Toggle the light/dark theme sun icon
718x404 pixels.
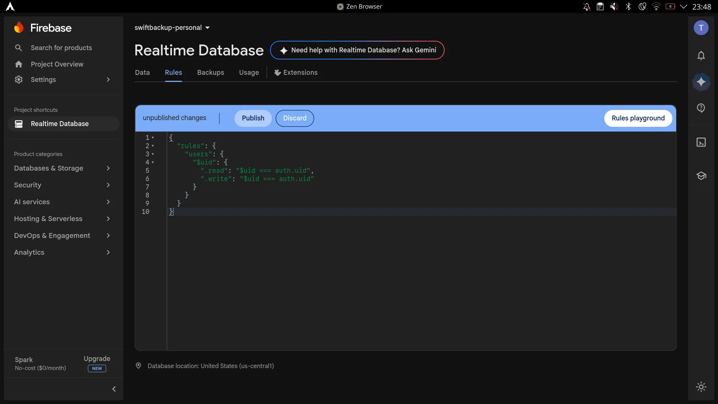coord(701,387)
